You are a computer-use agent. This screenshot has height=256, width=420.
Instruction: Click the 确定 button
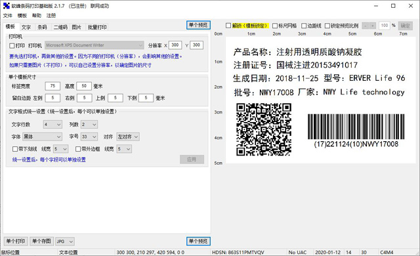coord(406,26)
